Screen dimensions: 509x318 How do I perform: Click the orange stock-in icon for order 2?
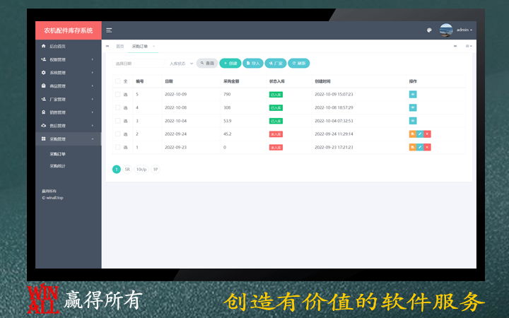click(x=413, y=134)
